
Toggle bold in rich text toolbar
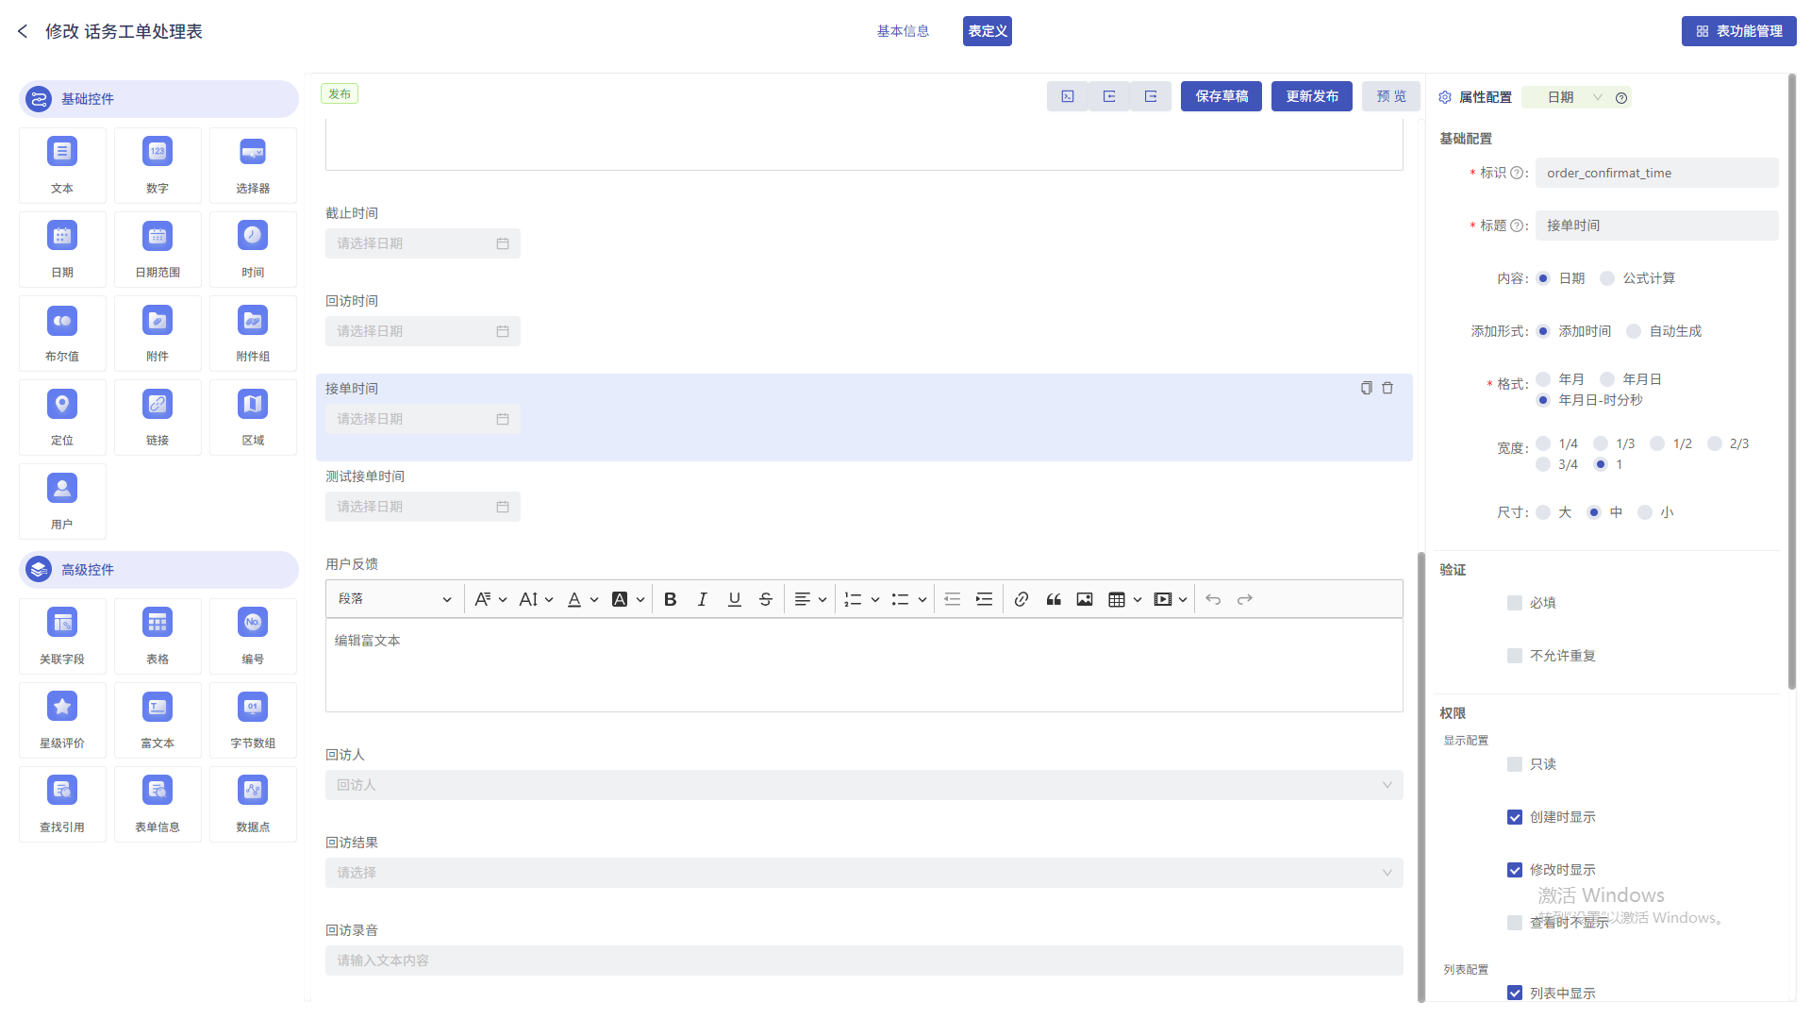pos(670,599)
